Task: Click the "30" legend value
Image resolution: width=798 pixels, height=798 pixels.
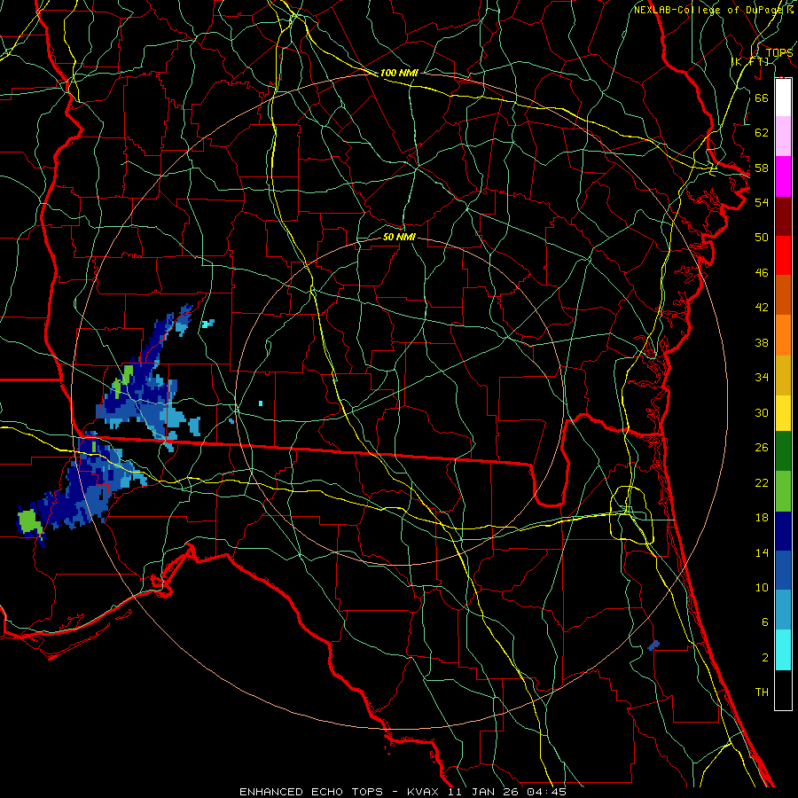Action: [x=762, y=412]
